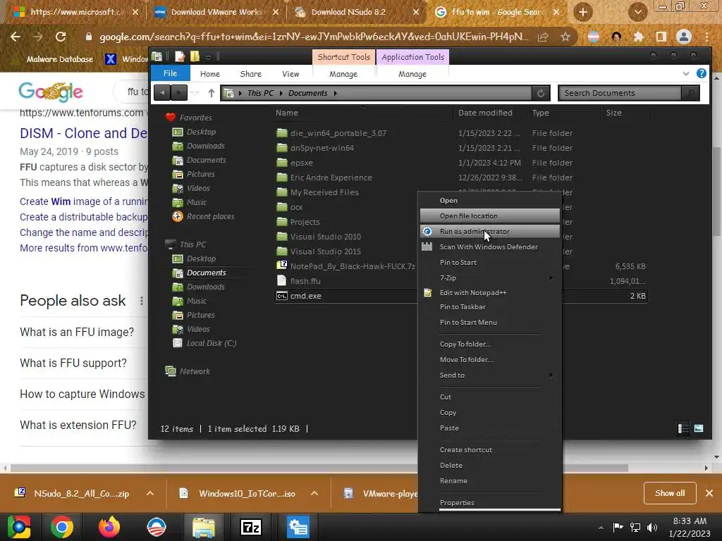Expand the Send to submenu arrow
This screenshot has height=541, width=722.
551,375
